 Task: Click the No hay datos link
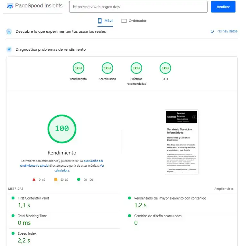pyautogui.click(x=227, y=31)
